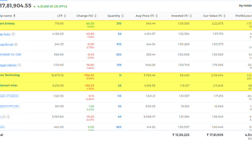This screenshot has height=141, width=252.
Task: Click quantity 35 link
Action: pos(120,106)
